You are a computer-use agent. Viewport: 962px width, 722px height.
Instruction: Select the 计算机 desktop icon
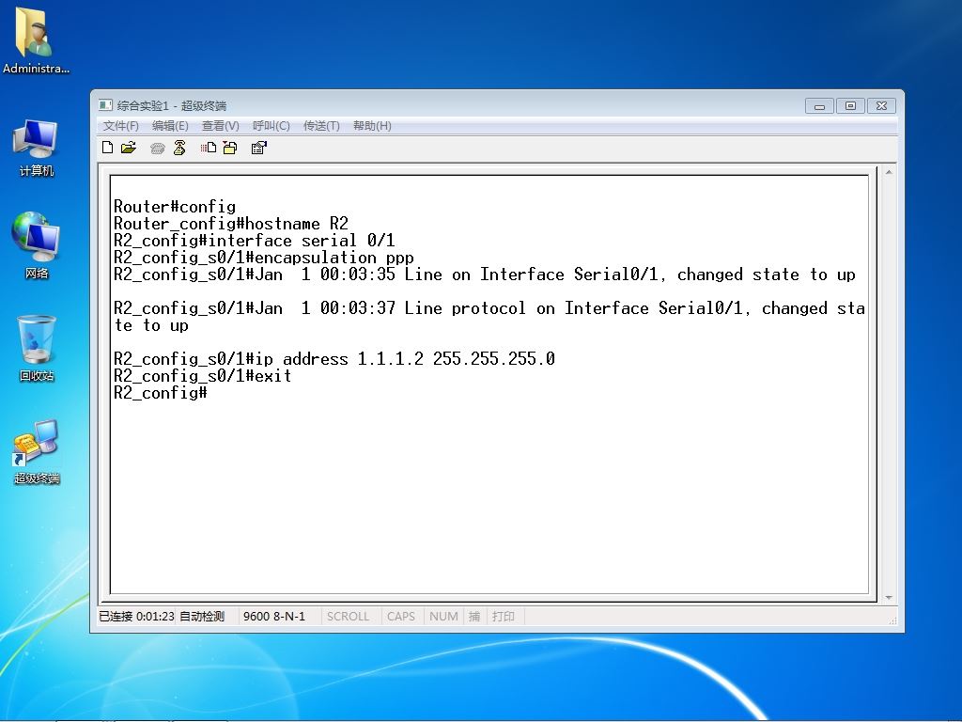point(37,149)
